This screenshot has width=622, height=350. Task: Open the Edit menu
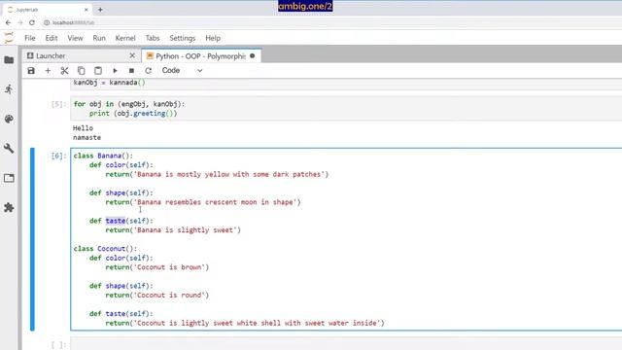[x=52, y=38]
